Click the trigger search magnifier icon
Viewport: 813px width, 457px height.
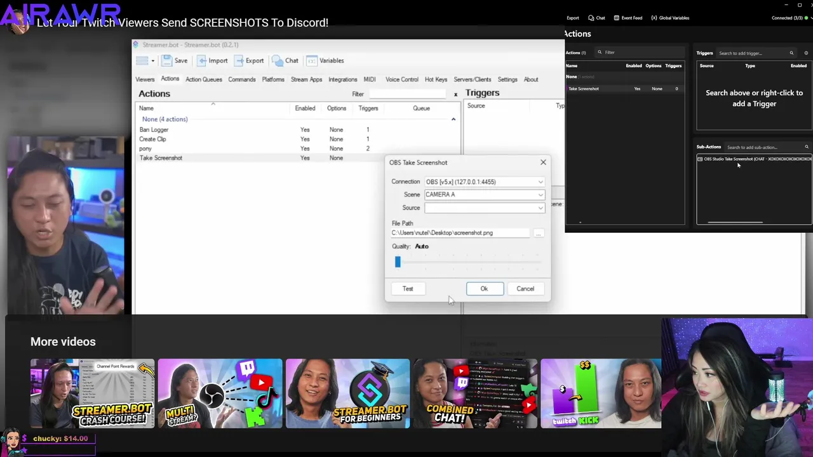[x=791, y=53]
